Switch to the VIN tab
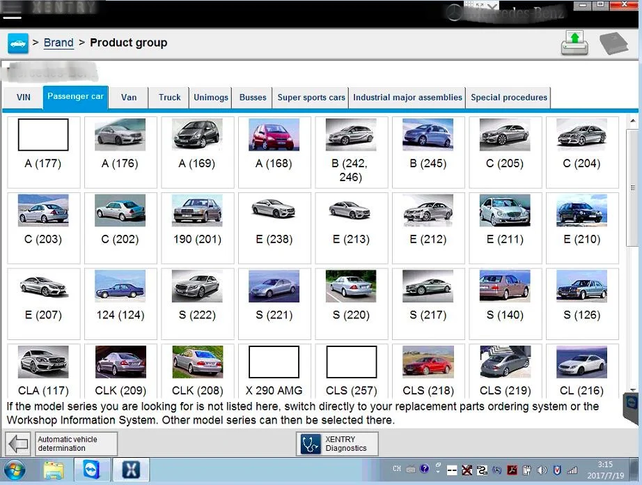Screen dimensions: 642x485 pyautogui.click(x=24, y=98)
